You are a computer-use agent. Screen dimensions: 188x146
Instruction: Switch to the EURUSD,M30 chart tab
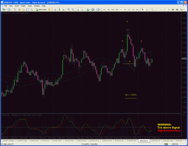click(107, 141)
